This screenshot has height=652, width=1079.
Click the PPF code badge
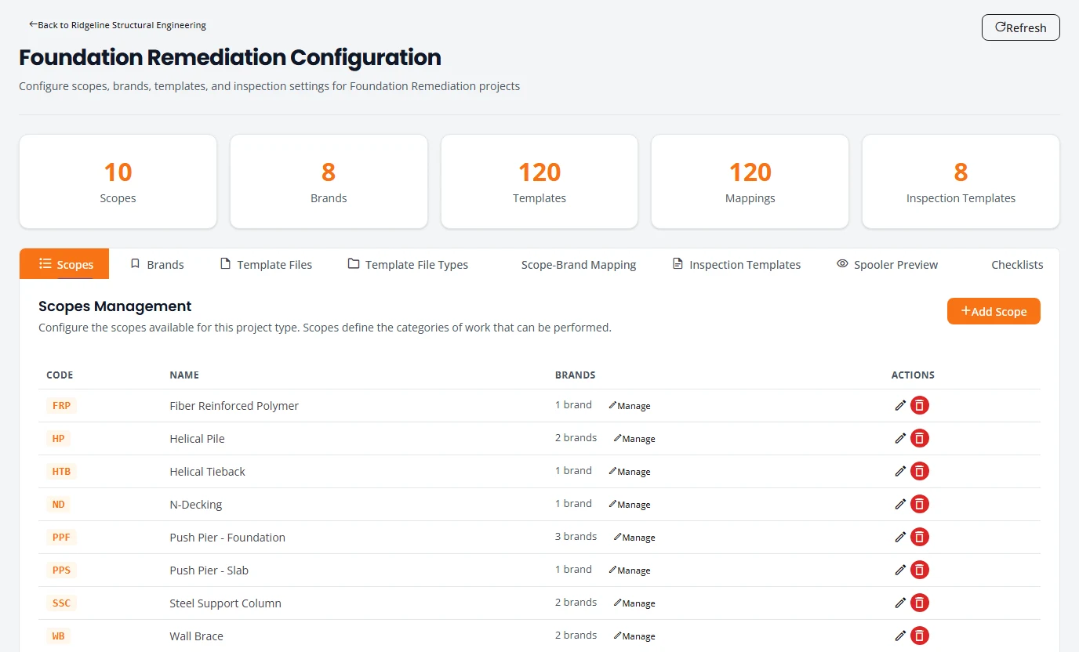coord(61,538)
